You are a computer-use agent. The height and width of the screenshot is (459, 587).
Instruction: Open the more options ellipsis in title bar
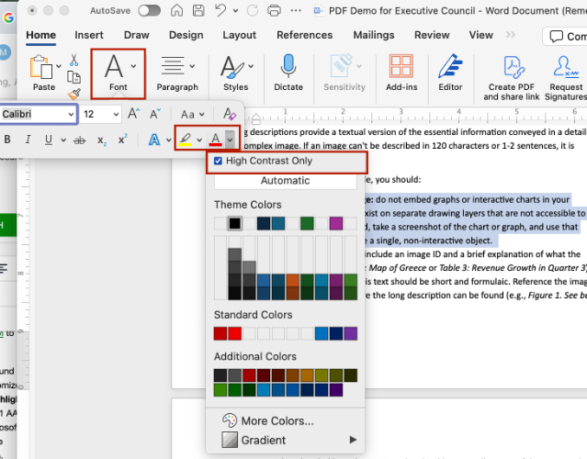[296, 10]
